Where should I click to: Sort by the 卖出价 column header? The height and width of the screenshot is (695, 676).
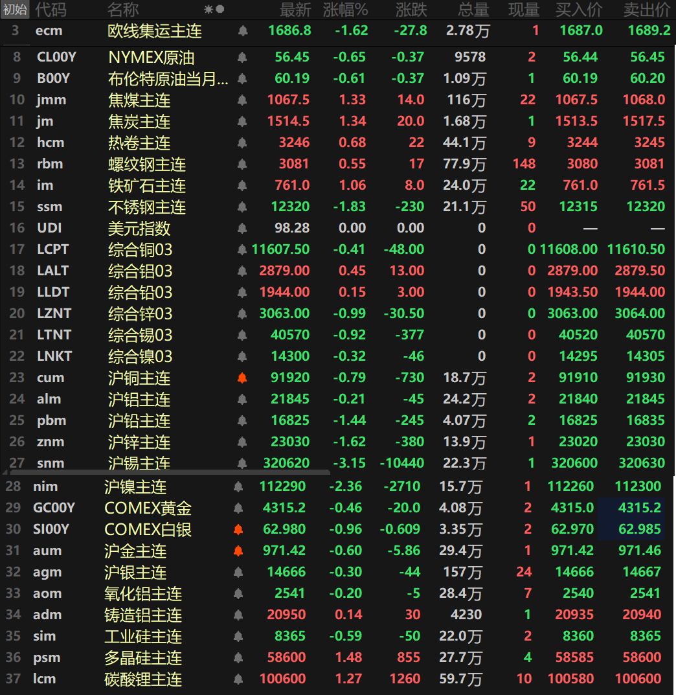coord(647,9)
